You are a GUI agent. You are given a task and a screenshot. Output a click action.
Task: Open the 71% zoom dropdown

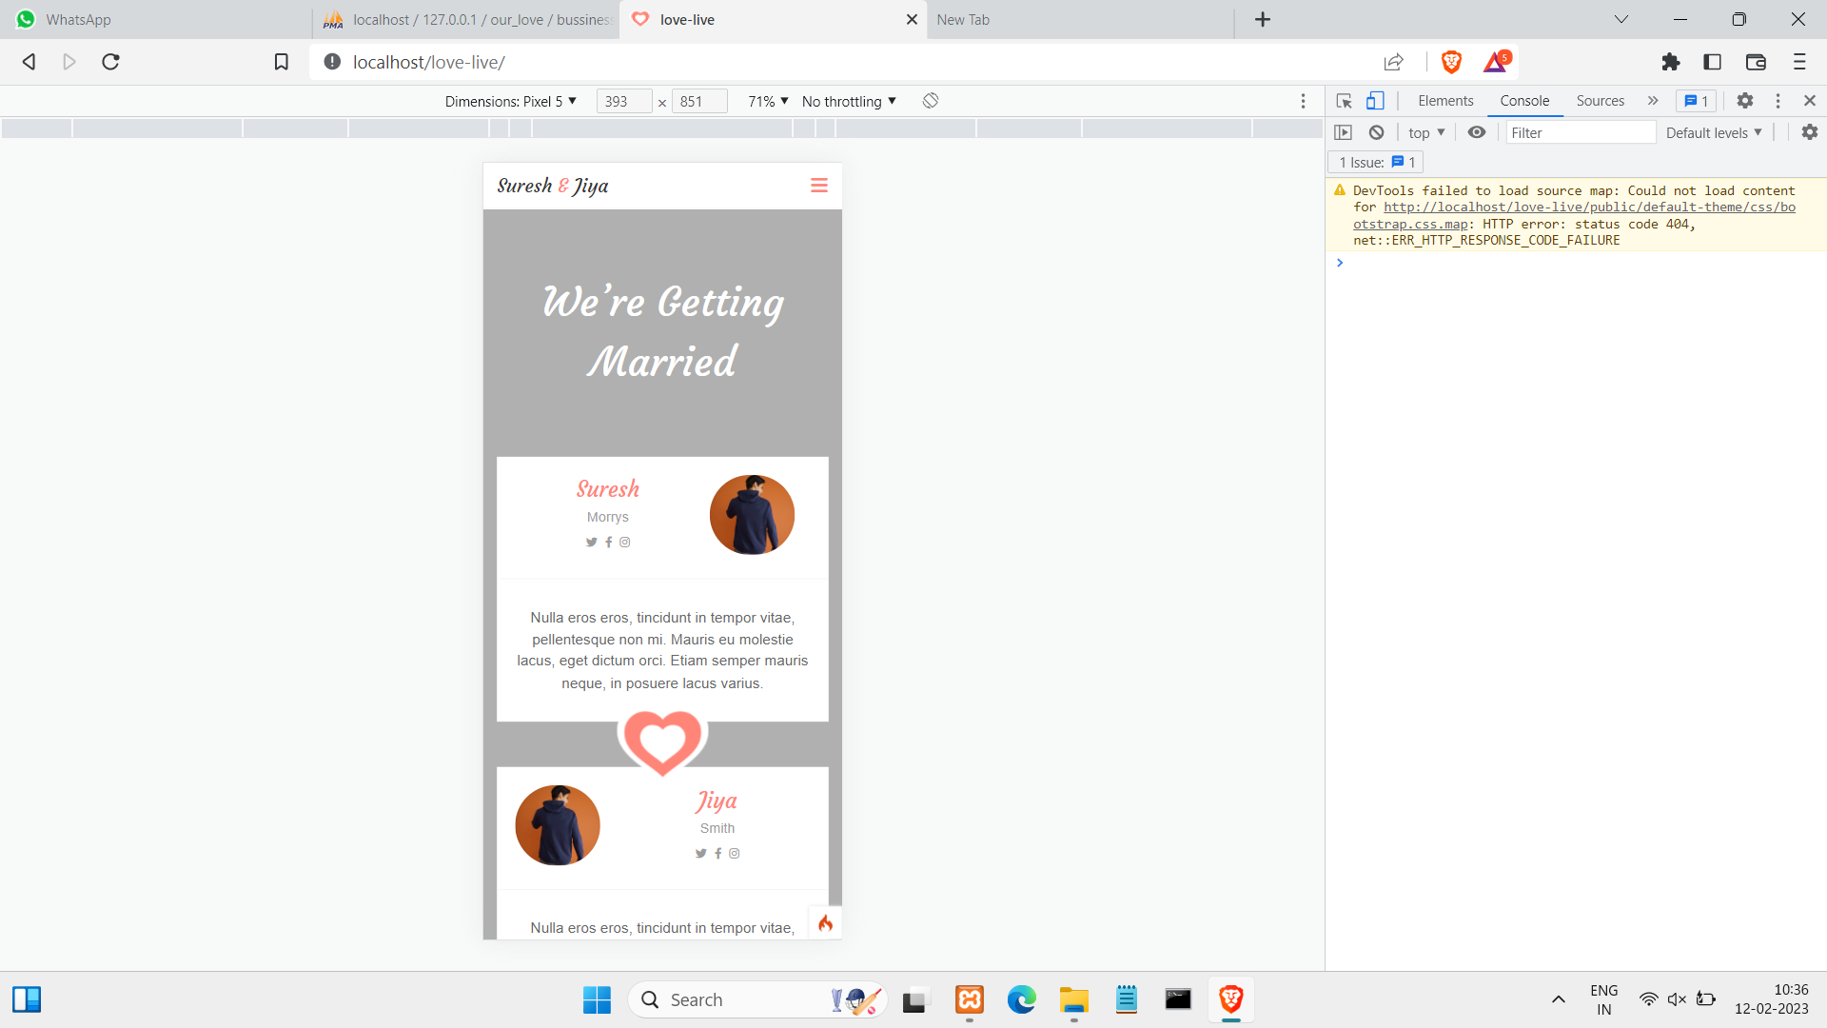(768, 101)
